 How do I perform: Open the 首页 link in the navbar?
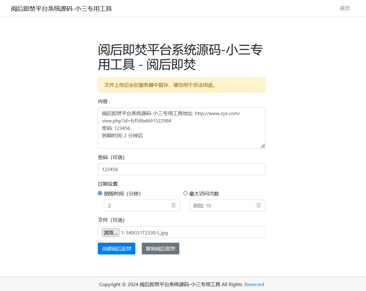click(344, 9)
